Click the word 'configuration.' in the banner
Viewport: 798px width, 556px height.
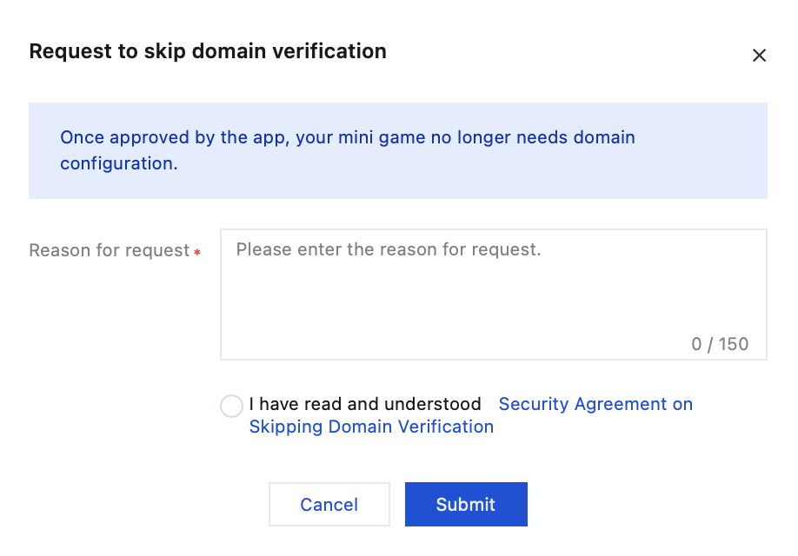coord(119,162)
